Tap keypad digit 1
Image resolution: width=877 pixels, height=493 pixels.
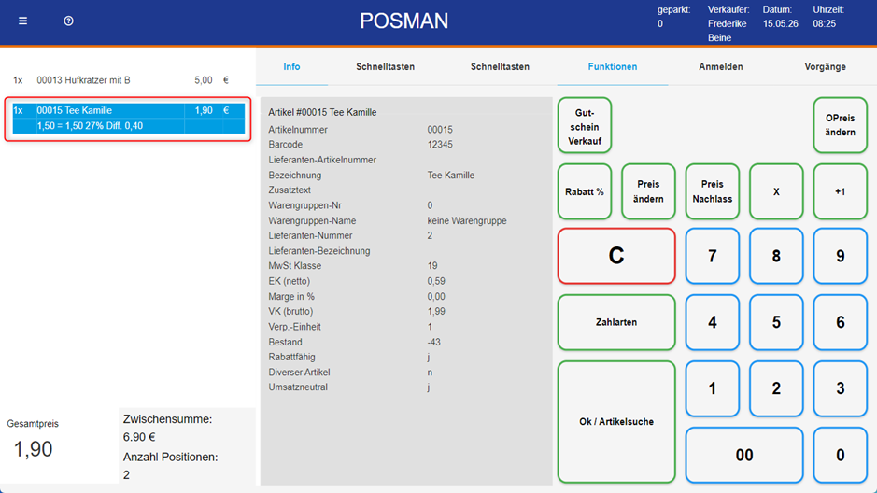point(712,388)
